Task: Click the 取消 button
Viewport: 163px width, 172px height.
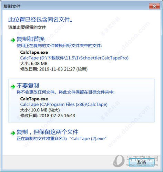Action: pyautogui.click(x=142, y=162)
